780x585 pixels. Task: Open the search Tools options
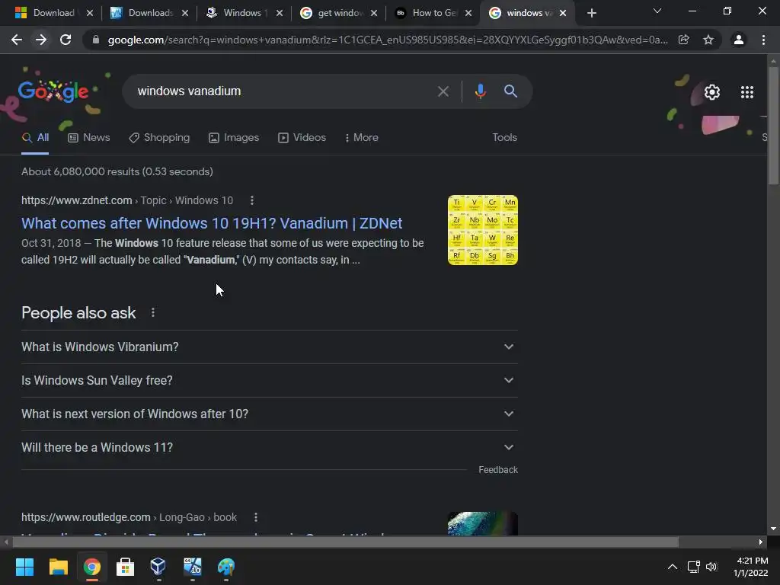pyautogui.click(x=504, y=137)
